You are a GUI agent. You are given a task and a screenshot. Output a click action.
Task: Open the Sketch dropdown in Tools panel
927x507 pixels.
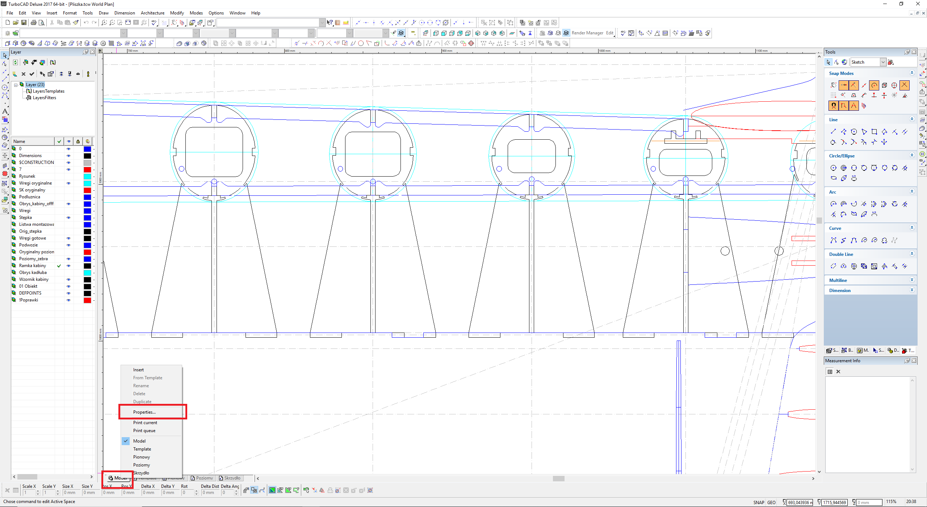click(x=883, y=62)
